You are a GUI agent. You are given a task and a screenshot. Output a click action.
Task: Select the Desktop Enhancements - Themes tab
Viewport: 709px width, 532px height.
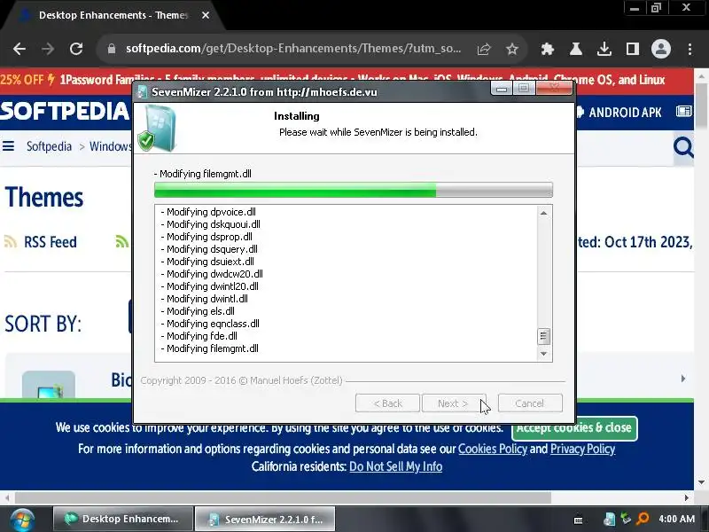point(113,15)
